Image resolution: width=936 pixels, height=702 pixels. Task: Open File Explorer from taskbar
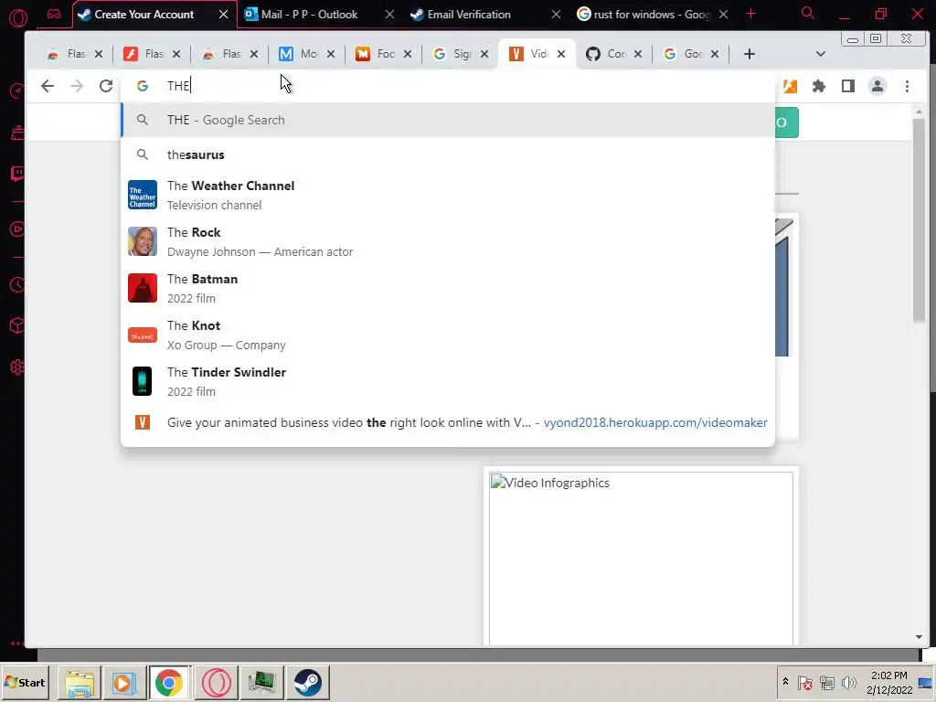[x=79, y=682]
